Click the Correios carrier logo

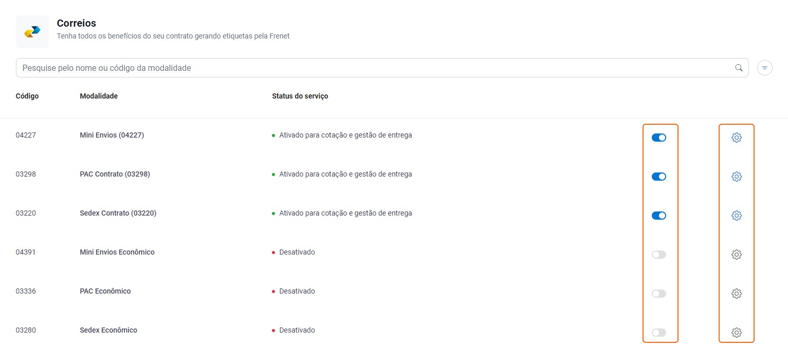tap(32, 31)
